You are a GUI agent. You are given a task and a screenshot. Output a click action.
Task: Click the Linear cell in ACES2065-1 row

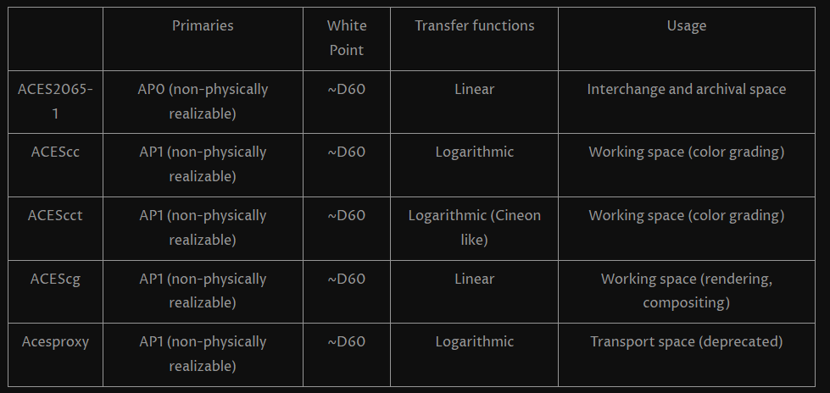tap(474, 89)
